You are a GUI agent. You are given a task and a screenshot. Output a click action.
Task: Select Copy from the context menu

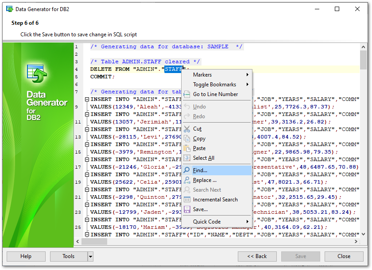pyautogui.click(x=217, y=139)
